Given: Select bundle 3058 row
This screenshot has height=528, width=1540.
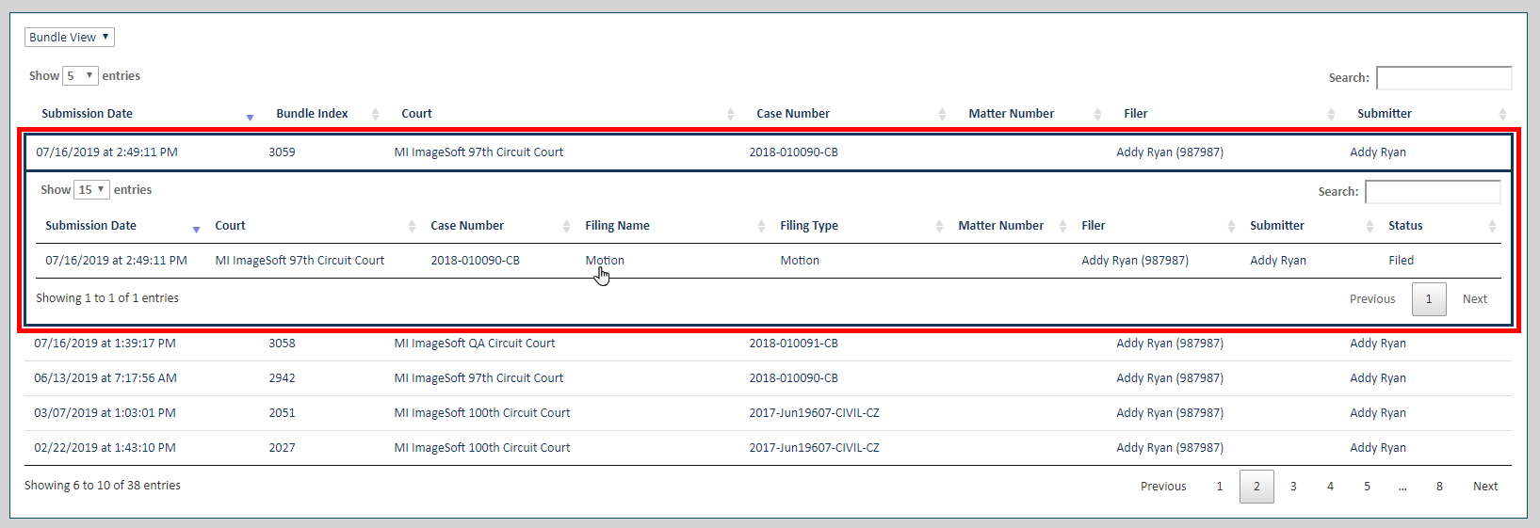Looking at the screenshot, I should point(769,344).
